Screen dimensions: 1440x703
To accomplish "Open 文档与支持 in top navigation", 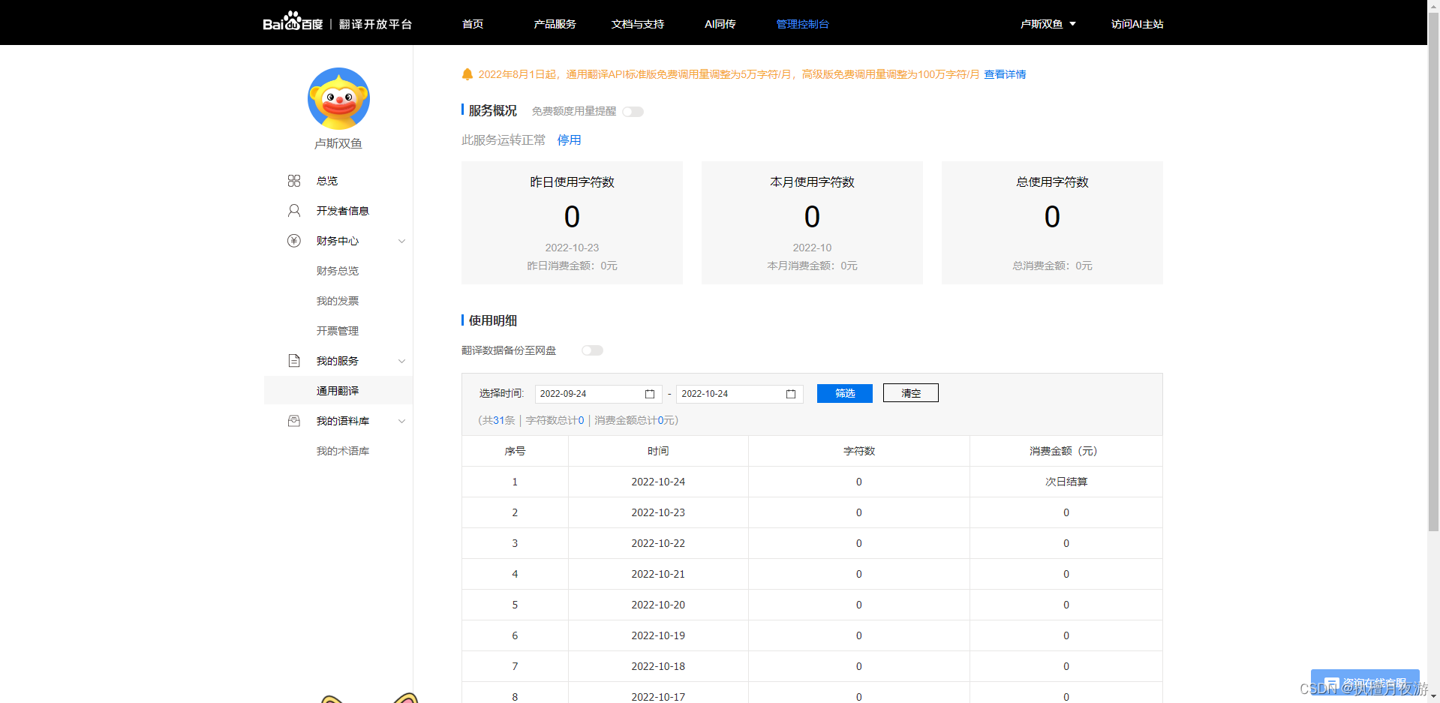I will tap(637, 24).
